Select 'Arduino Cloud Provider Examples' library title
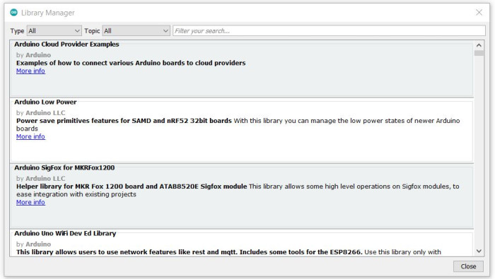495x279 pixels. (x=66, y=44)
